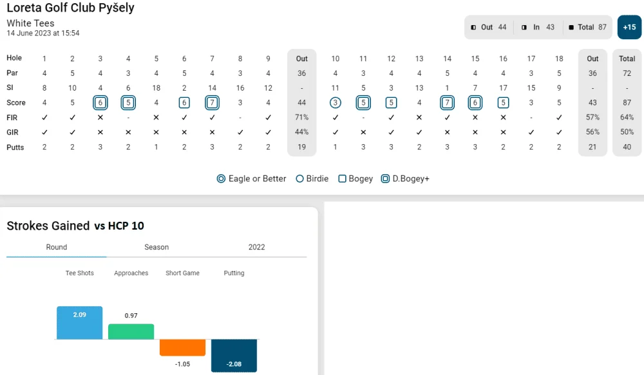
Task: Click the Bogey square legend icon
Action: pyautogui.click(x=342, y=179)
